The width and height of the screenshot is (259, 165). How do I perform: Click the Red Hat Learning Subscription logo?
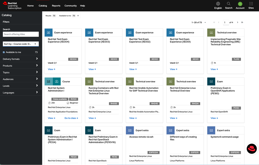click(x=12, y=5)
